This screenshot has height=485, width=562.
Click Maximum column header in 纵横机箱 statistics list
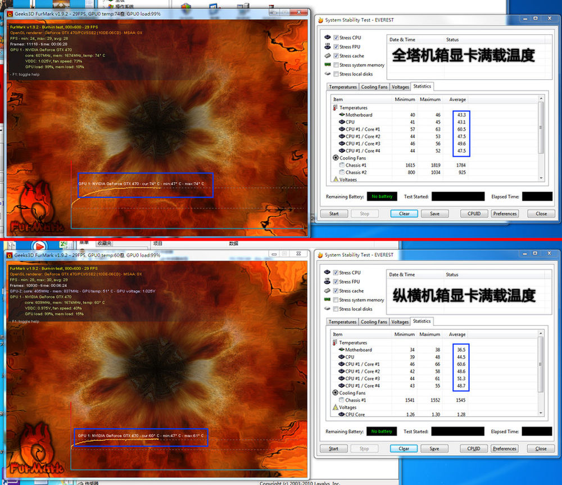[x=429, y=334]
